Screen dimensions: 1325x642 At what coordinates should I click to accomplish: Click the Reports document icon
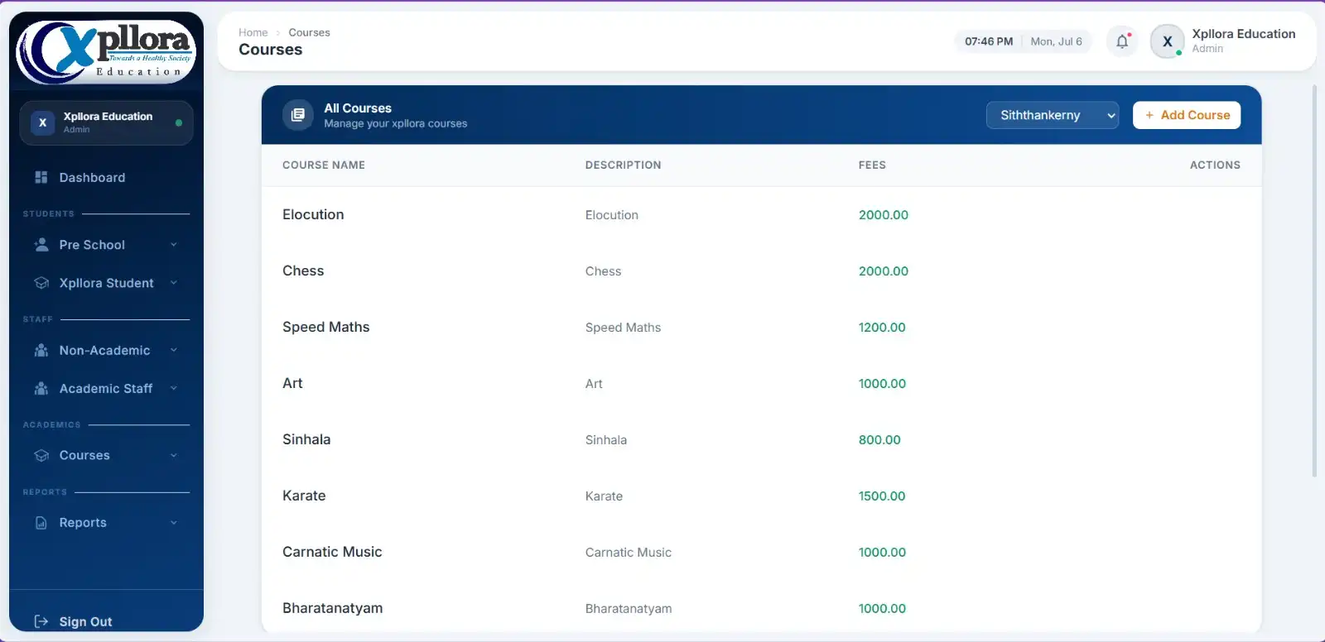41,523
